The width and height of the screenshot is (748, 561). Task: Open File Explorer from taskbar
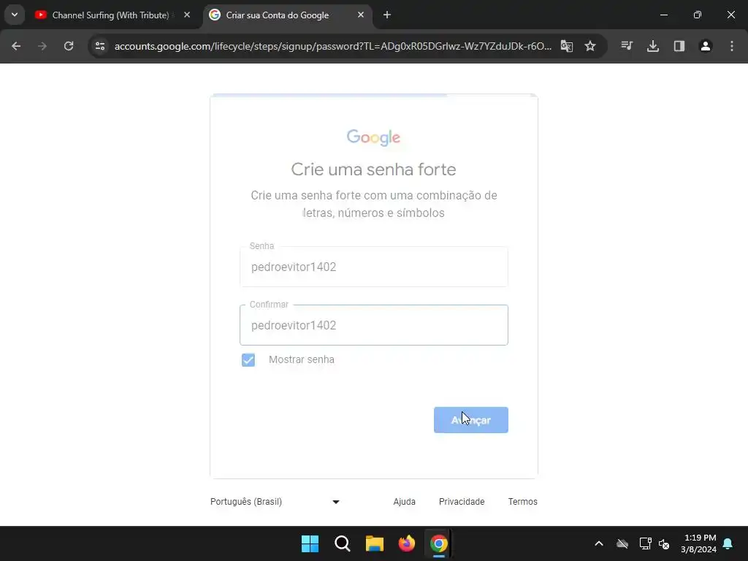pos(375,543)
